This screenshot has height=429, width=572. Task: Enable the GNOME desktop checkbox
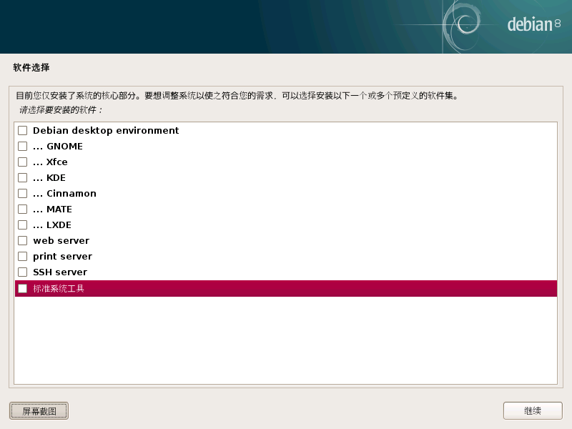[23, 147]
